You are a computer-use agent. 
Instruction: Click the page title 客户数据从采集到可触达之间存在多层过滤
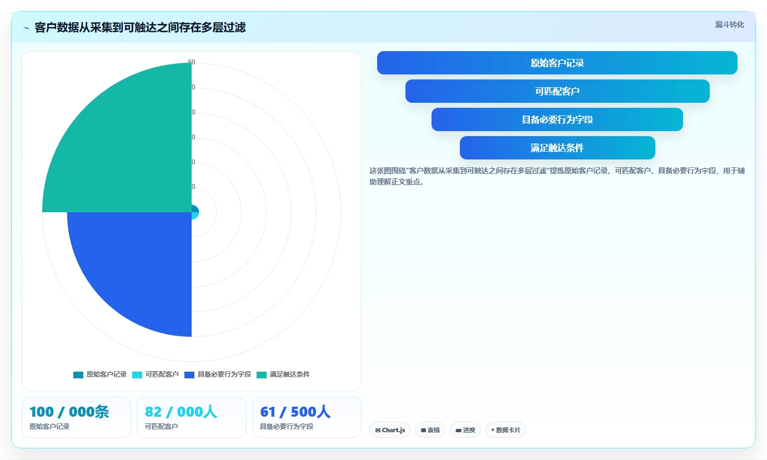(140, 27)
